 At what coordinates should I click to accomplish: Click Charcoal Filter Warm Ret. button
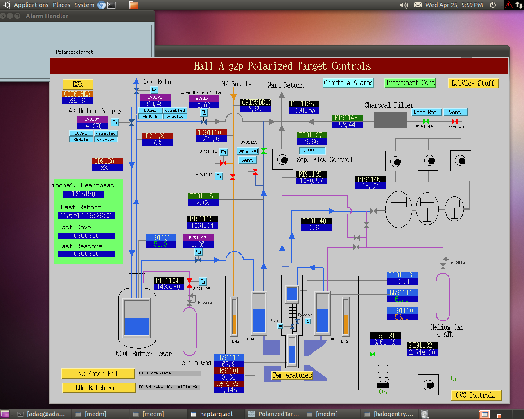427,112
